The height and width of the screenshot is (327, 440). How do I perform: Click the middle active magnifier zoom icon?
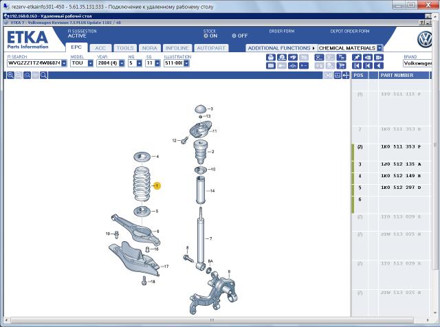(x=27, y=75)
